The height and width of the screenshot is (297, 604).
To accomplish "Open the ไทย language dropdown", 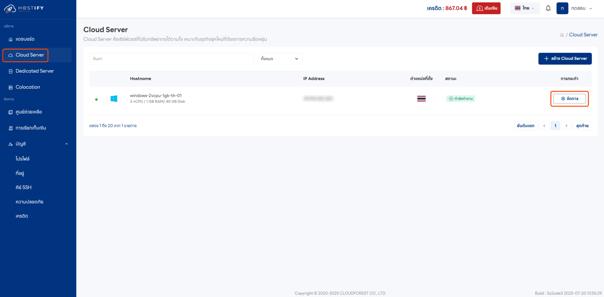I will tap(525, 8).
